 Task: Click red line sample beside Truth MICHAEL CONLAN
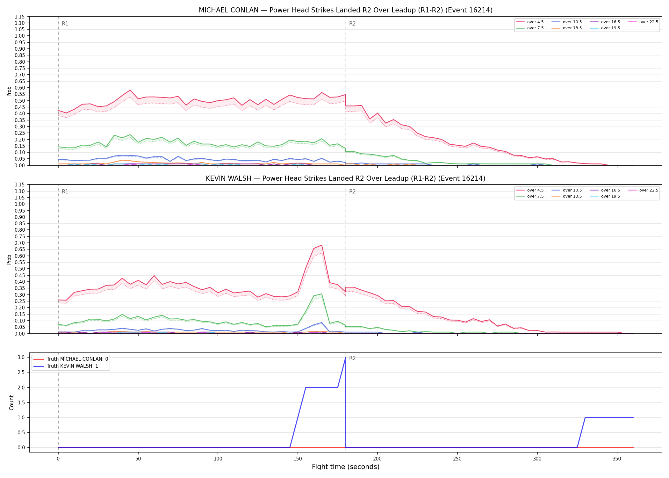pyautogui.click(x=38, y=359)
